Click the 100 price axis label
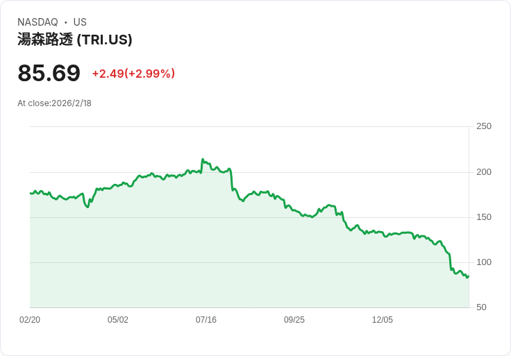 pos(483,262)
